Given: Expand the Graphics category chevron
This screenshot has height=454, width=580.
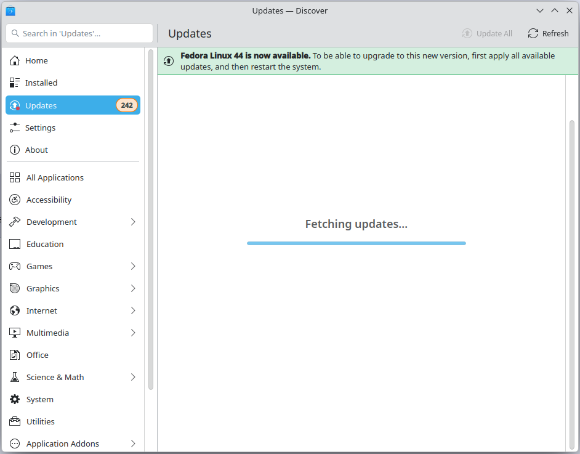Looking at the screenshot, I should click(133, 289).
